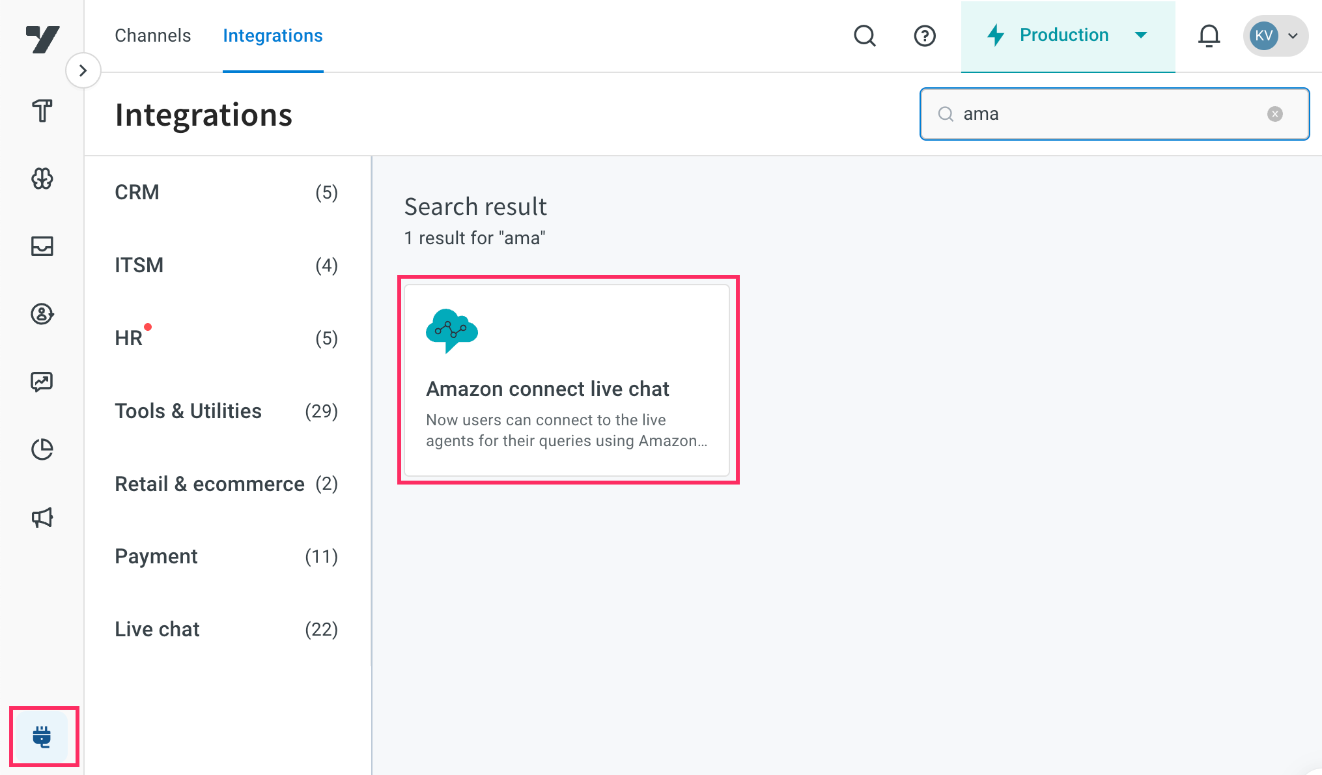The width and height of the screenshot is (1322, 775).
Task: Open the pie chart Insights sidebar icon
Action: click(42, 449)
